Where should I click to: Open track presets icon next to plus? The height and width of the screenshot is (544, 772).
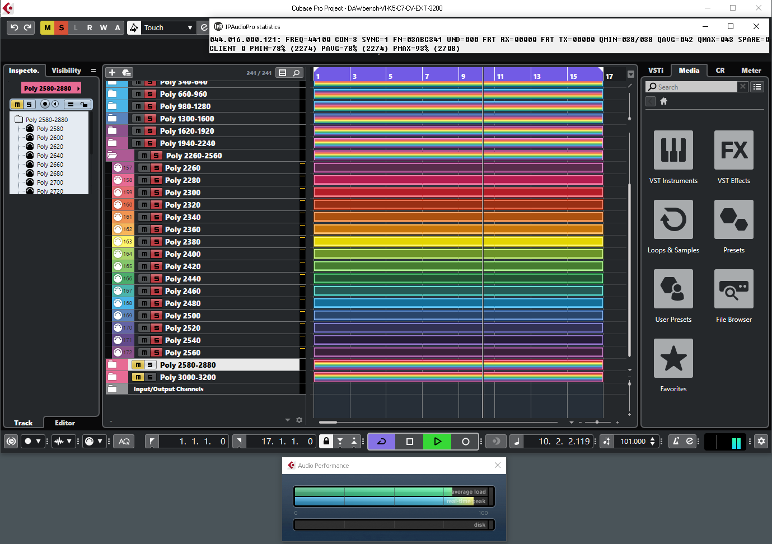tap(127, 72)
